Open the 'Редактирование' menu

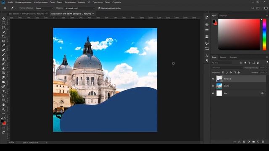[x=24, y=3]
